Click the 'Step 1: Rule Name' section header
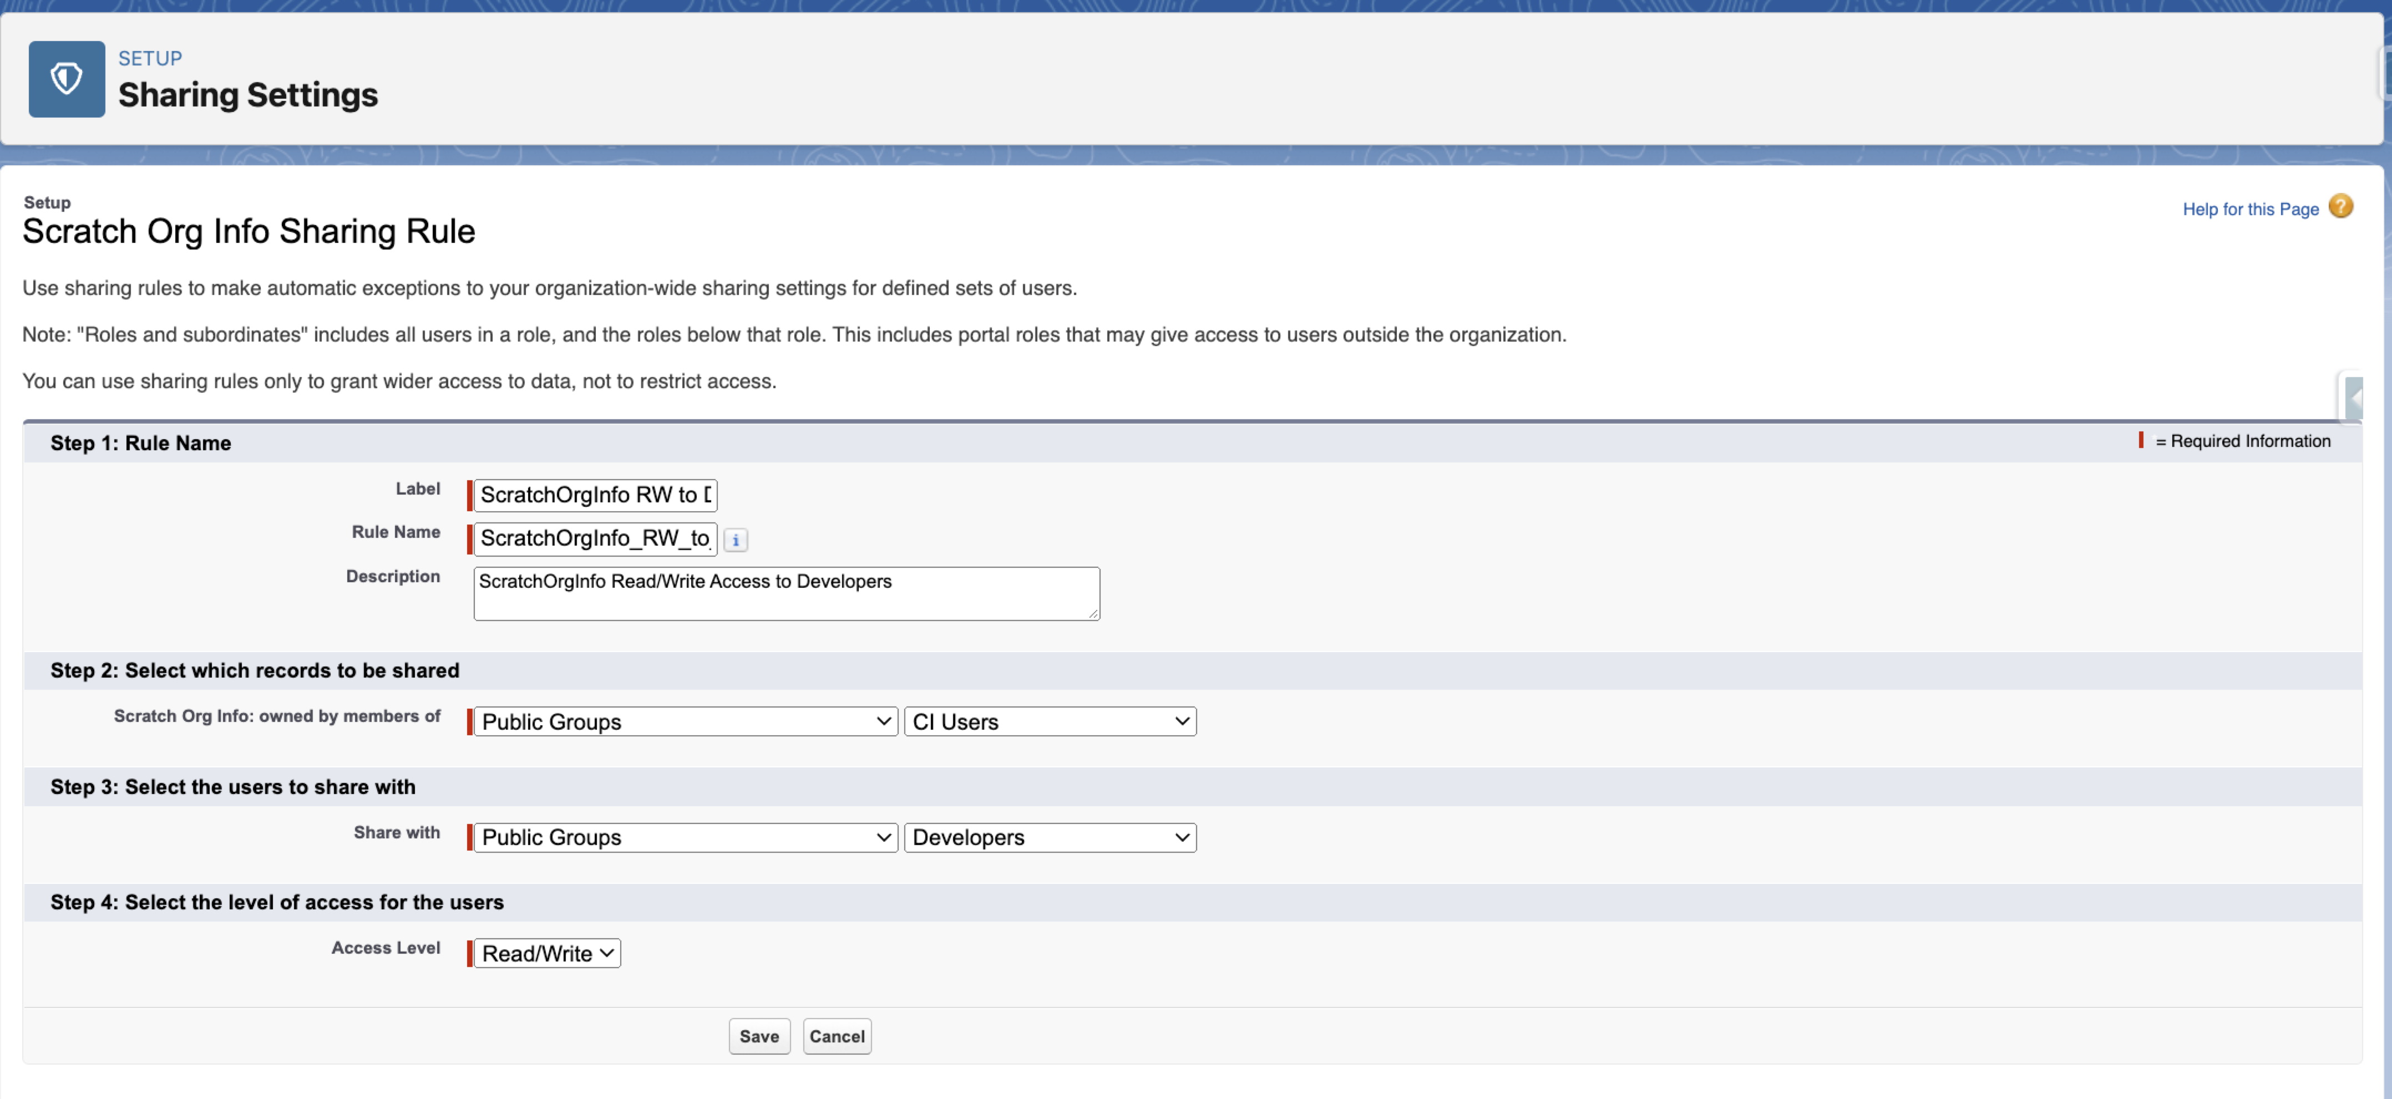 coord(140,444)
